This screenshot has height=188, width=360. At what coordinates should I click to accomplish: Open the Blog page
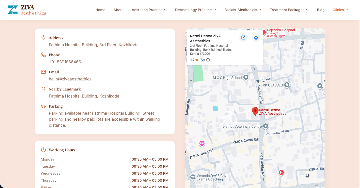pos(321,10)
